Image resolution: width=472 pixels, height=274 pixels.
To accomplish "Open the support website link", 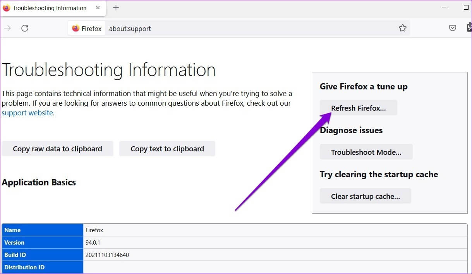I will pos(27,113).
